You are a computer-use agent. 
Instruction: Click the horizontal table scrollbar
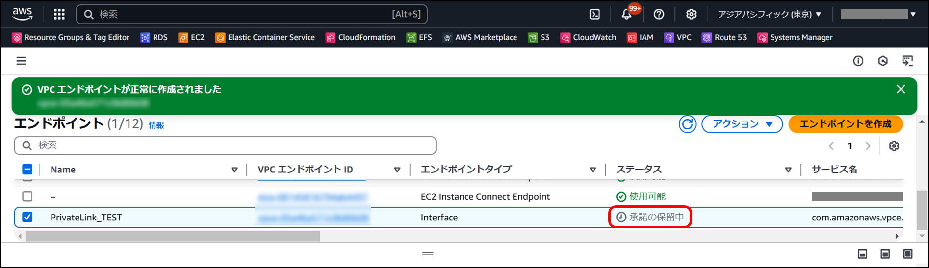coord(173,236)
